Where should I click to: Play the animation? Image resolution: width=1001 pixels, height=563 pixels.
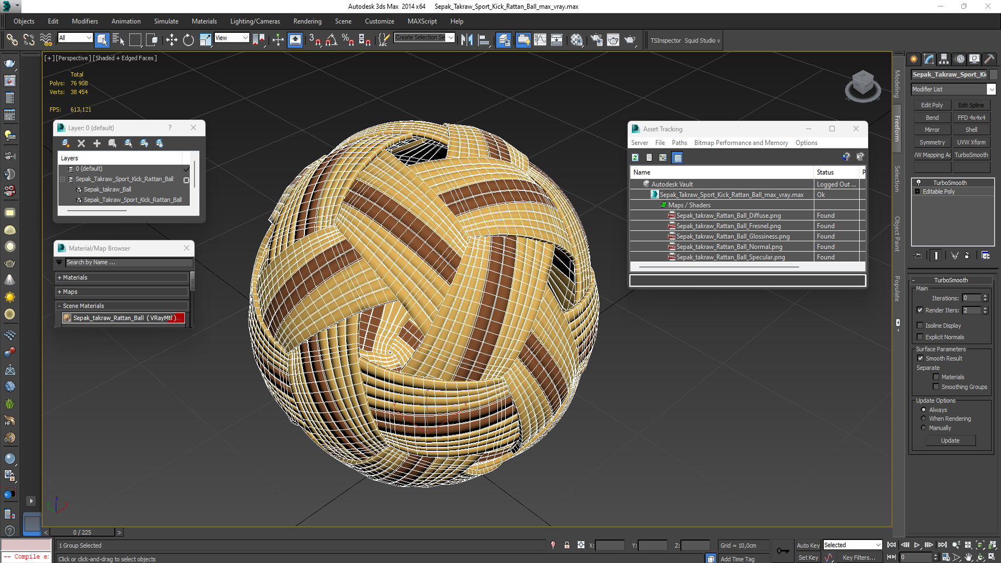pos(917,545)
